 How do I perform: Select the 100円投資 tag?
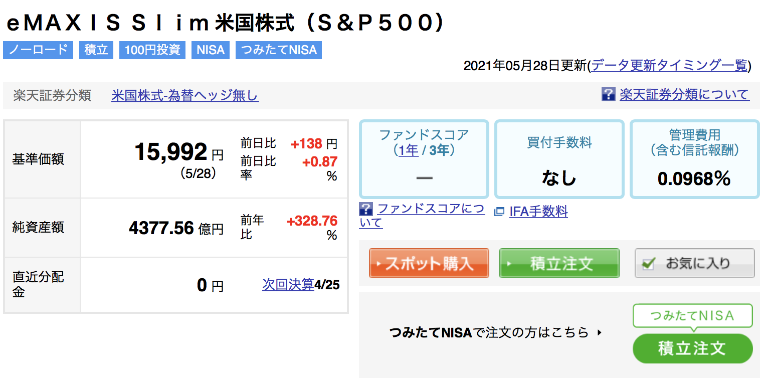(x=152, y=50)
